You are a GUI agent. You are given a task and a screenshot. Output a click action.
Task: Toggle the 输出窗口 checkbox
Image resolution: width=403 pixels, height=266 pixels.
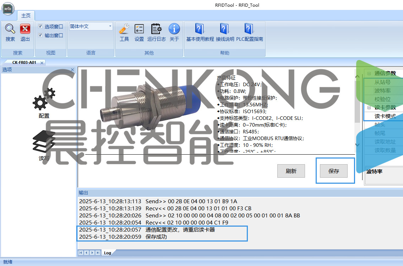40,35
